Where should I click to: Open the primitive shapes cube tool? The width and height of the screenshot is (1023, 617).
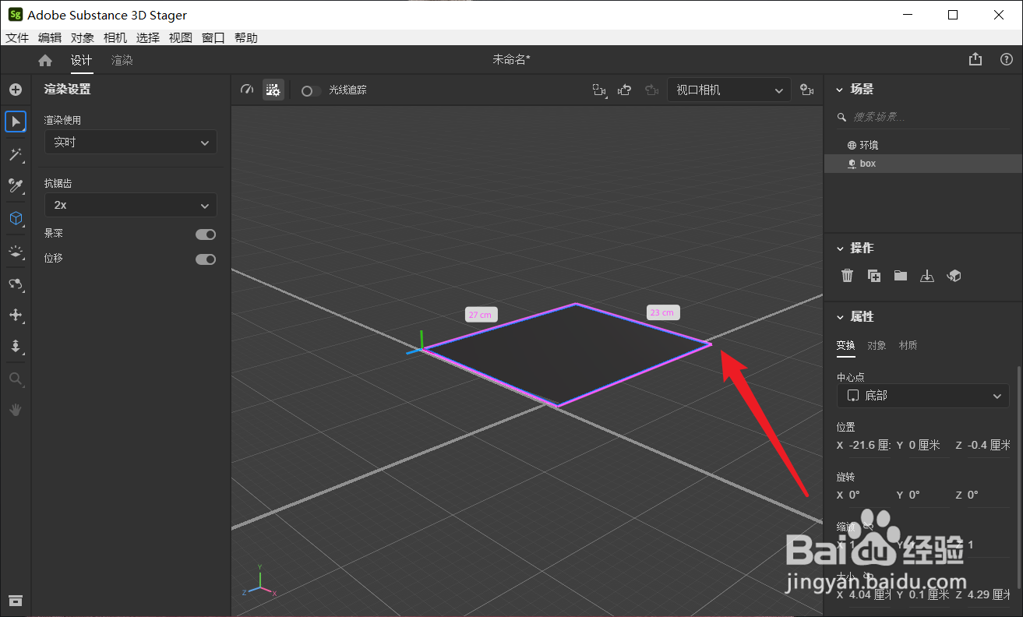click(x=16, y=218)
